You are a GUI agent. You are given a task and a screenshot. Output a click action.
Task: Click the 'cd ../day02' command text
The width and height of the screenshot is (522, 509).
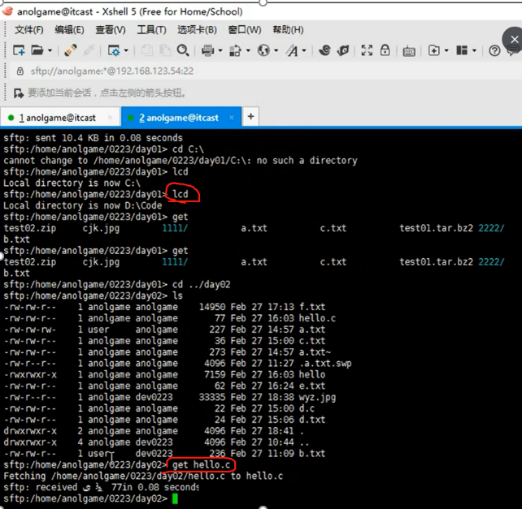[x=201, y=284]
